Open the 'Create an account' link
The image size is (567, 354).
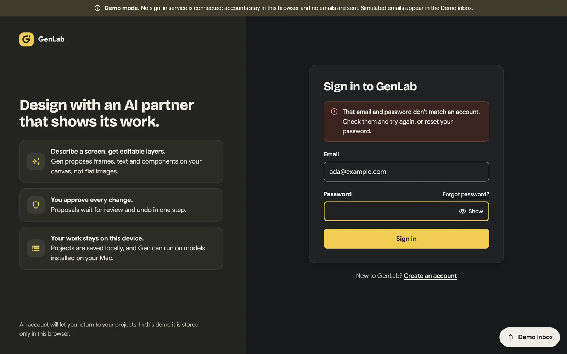click(430, 276)
